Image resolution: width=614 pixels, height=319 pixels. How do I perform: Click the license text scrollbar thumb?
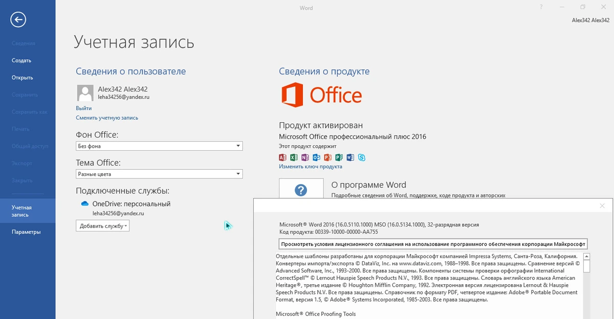pyautogui.click(x=587, y=266)
